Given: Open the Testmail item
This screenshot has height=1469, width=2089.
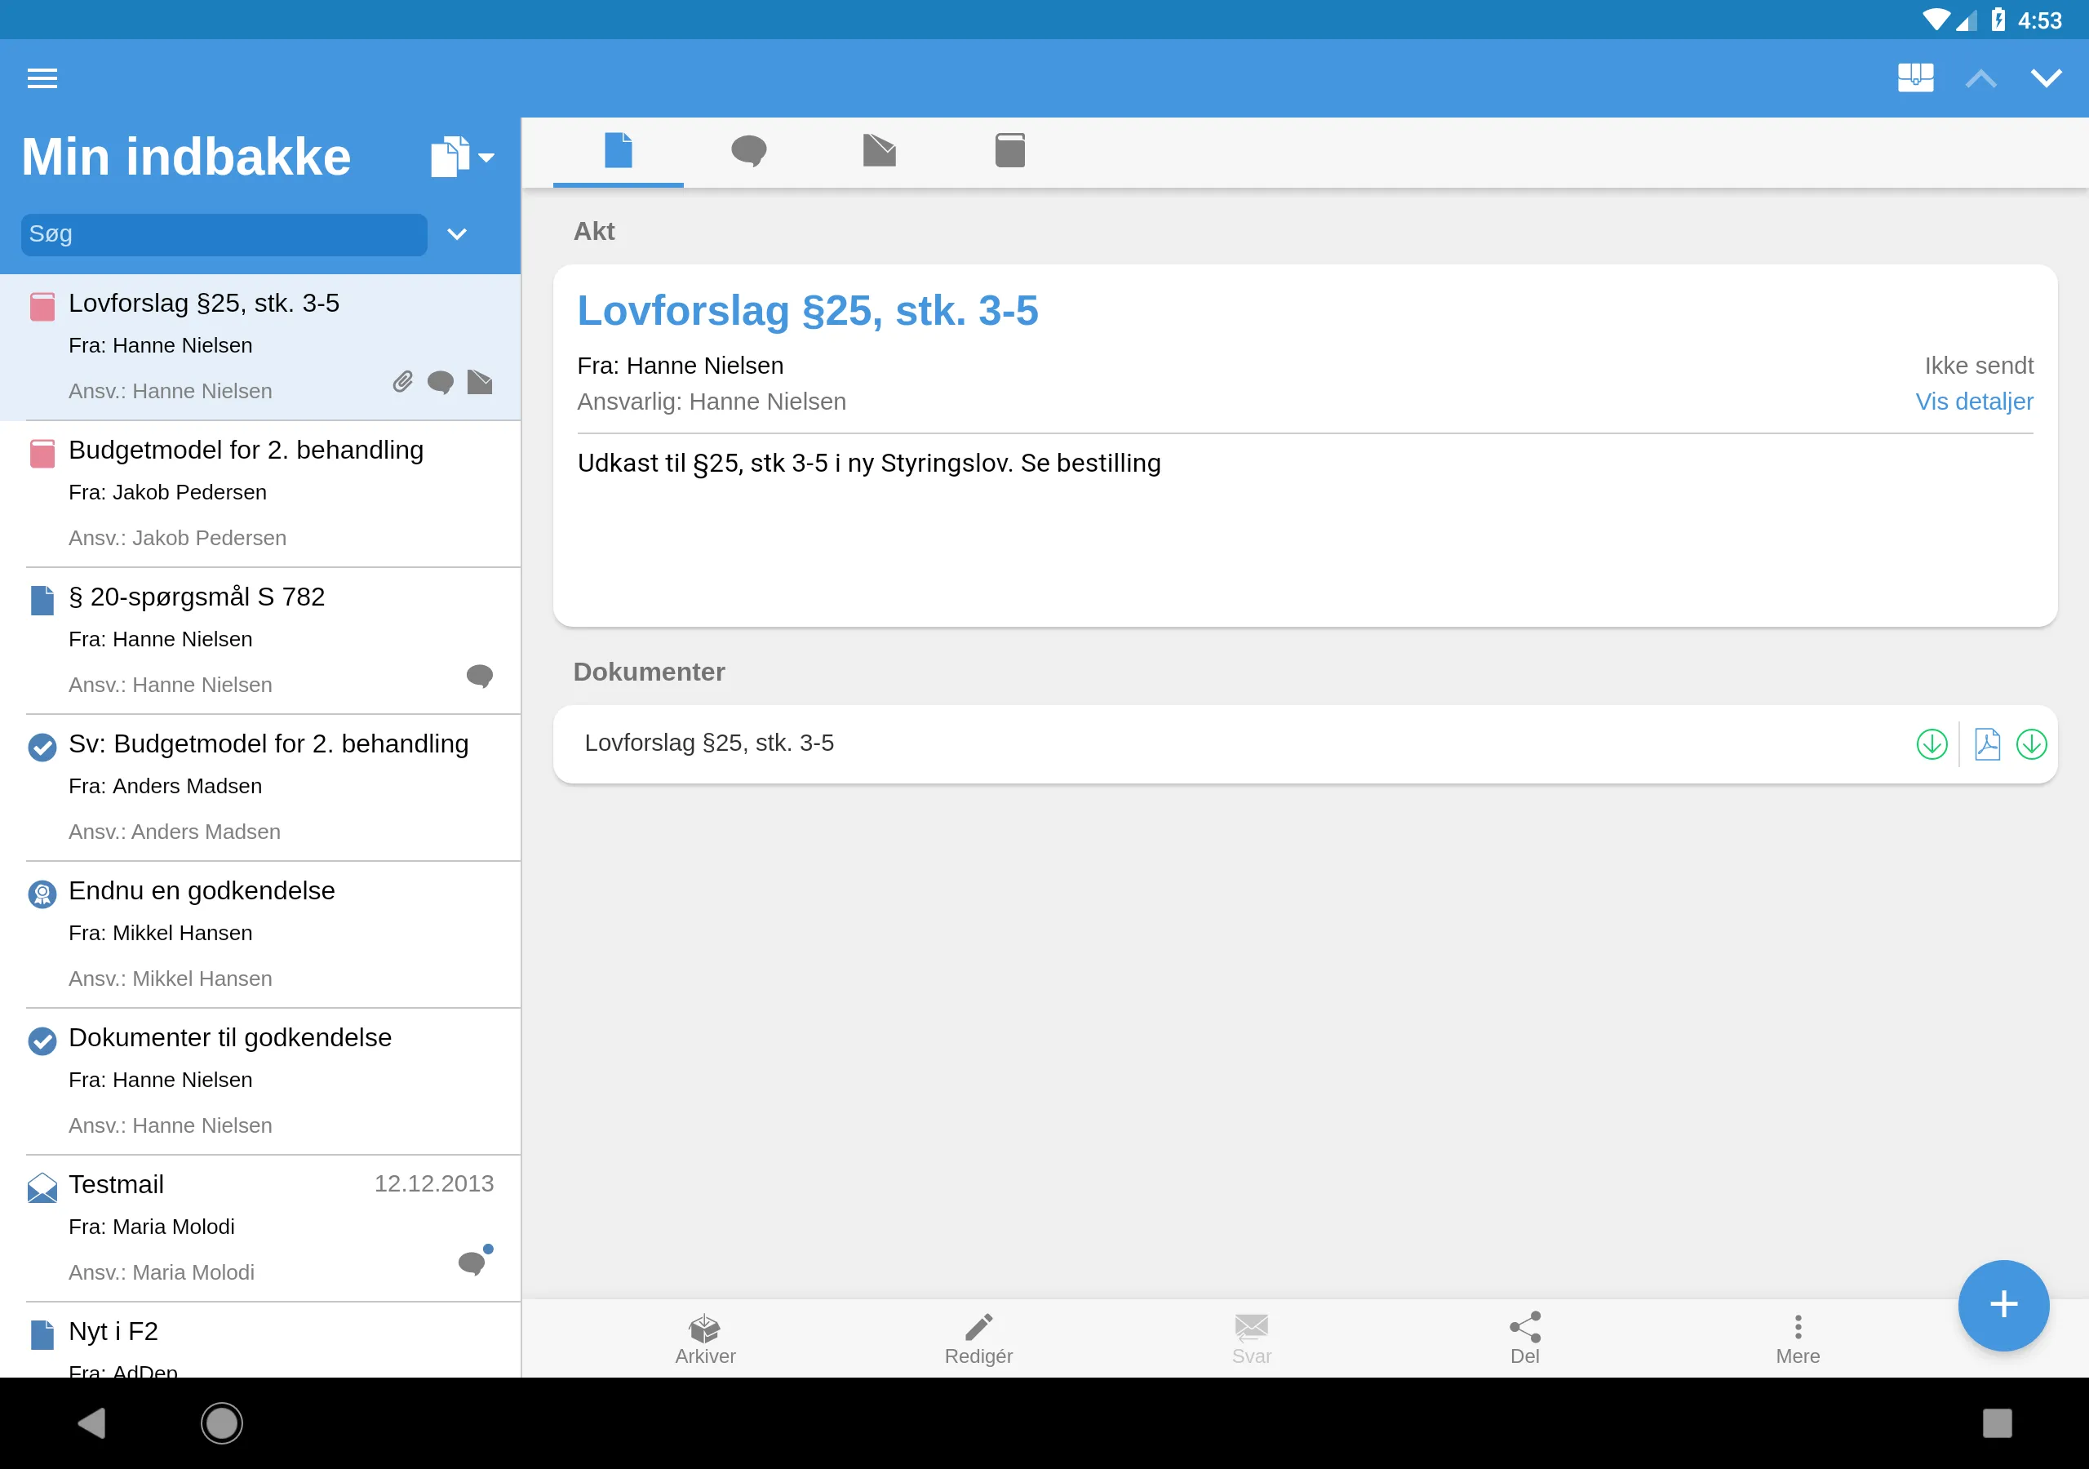Looking at the screenshot, I should click(x=260, y=1227).
